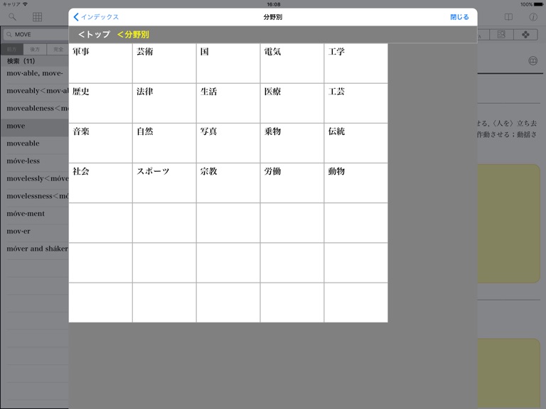This screenshot has width=546, height=409.
Task: Open the 法律 category
Action: click(x=164, y=103)
